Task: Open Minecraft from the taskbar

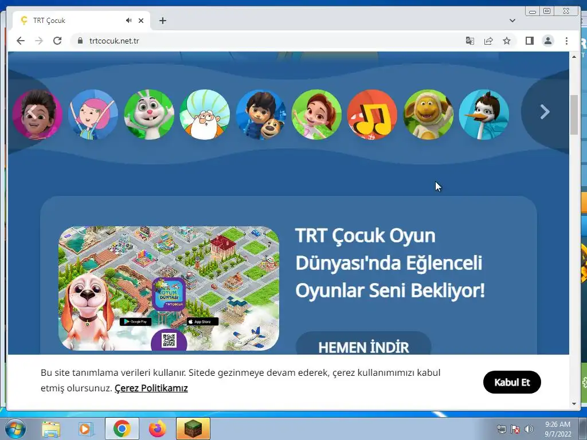Action: tap(193, 429)
